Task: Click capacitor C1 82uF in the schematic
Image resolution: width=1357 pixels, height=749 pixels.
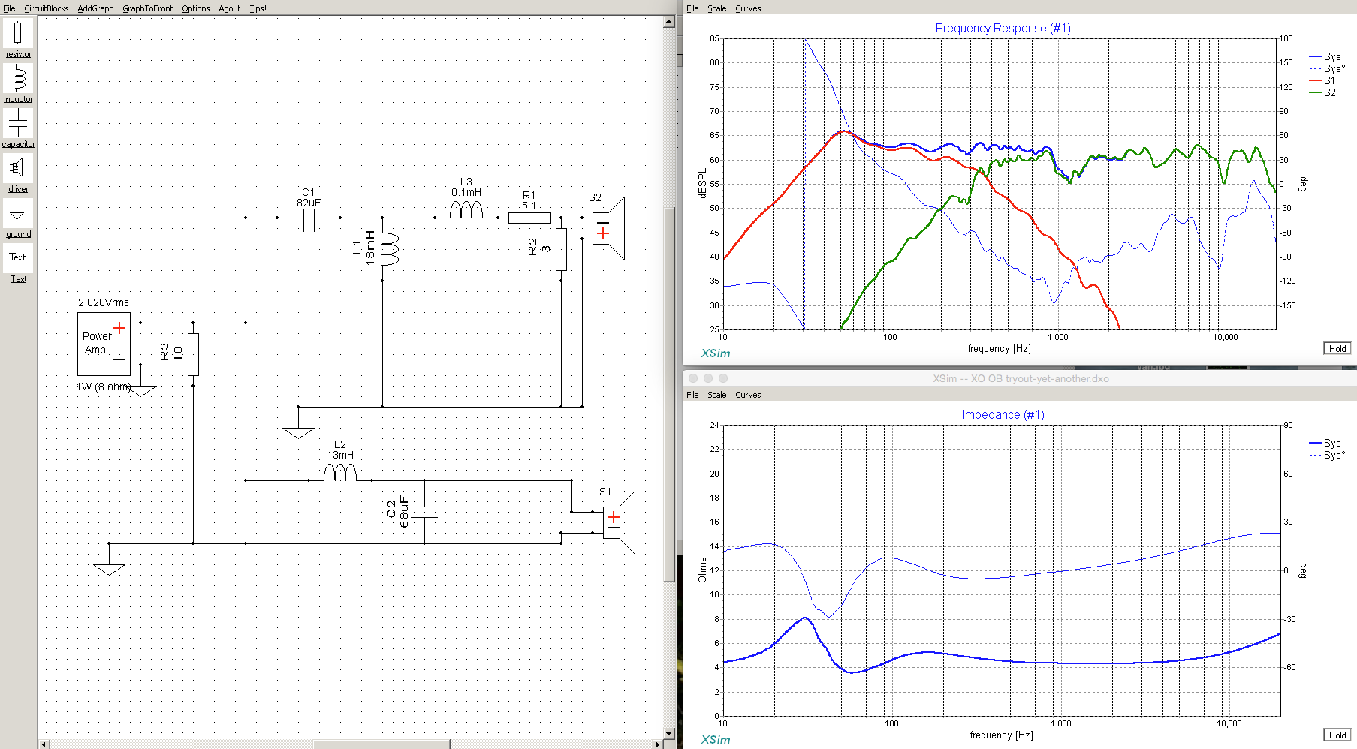Action: pyautogui.click(x=309, y=221)
